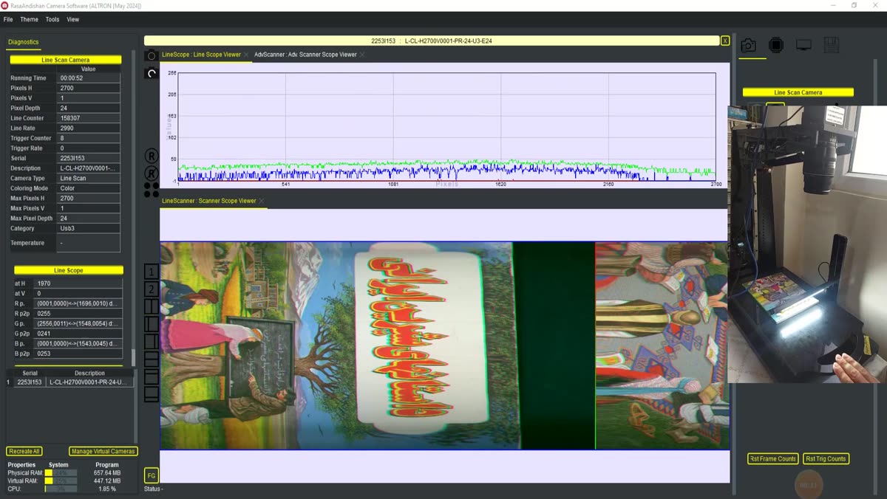Switch to AdvScanner : Adv. Scanner Scope Viewer tab
Screen dimensions: 887x499
(x=305, y=55)
